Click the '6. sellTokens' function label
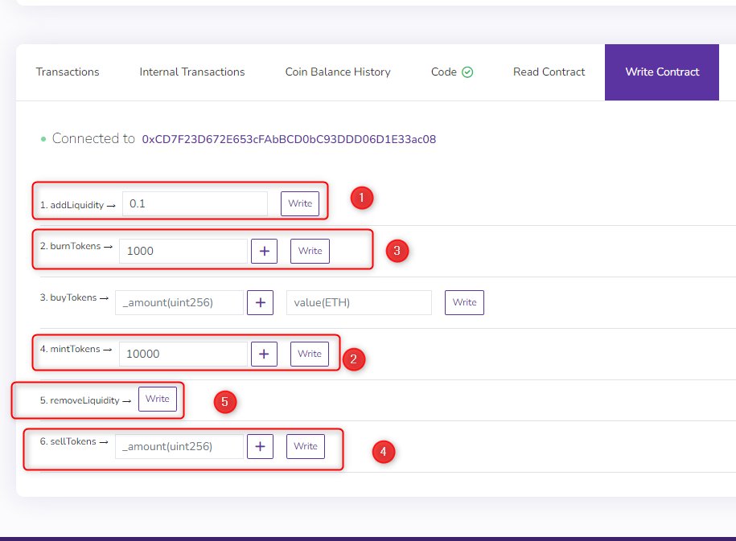The image size is (736, 541). click(68, 441)
